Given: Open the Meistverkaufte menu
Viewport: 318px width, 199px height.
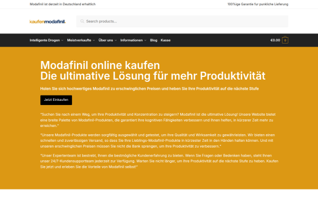Looking at the screenshot, I should click(79, 40).
